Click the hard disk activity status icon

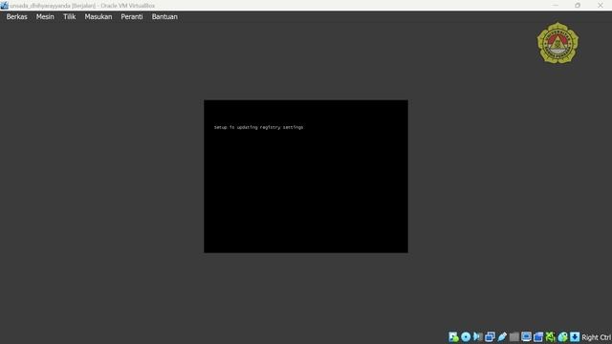pyautogui.click(x=453, y=337)
